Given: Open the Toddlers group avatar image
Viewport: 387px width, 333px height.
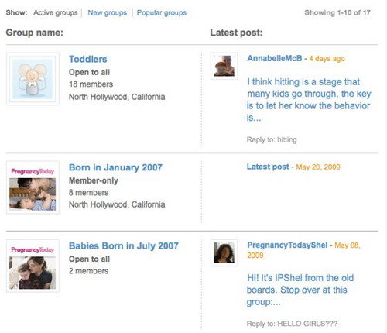Looking at the screenshot, I should pos(33,79).
